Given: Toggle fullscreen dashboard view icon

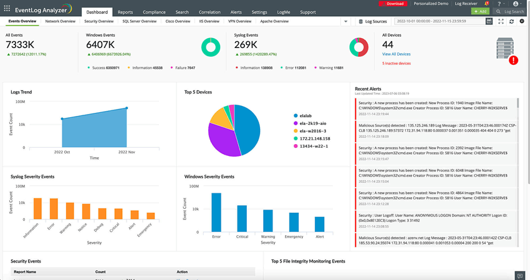Looking at the screenshot, I should tap(501, 21).
